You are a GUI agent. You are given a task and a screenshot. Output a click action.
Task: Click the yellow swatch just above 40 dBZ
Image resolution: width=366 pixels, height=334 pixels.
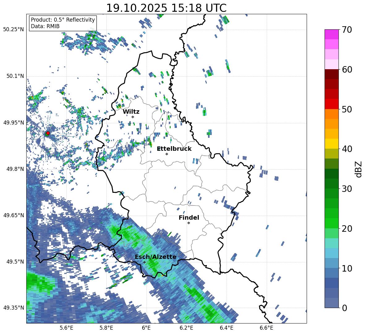point(331,144)
